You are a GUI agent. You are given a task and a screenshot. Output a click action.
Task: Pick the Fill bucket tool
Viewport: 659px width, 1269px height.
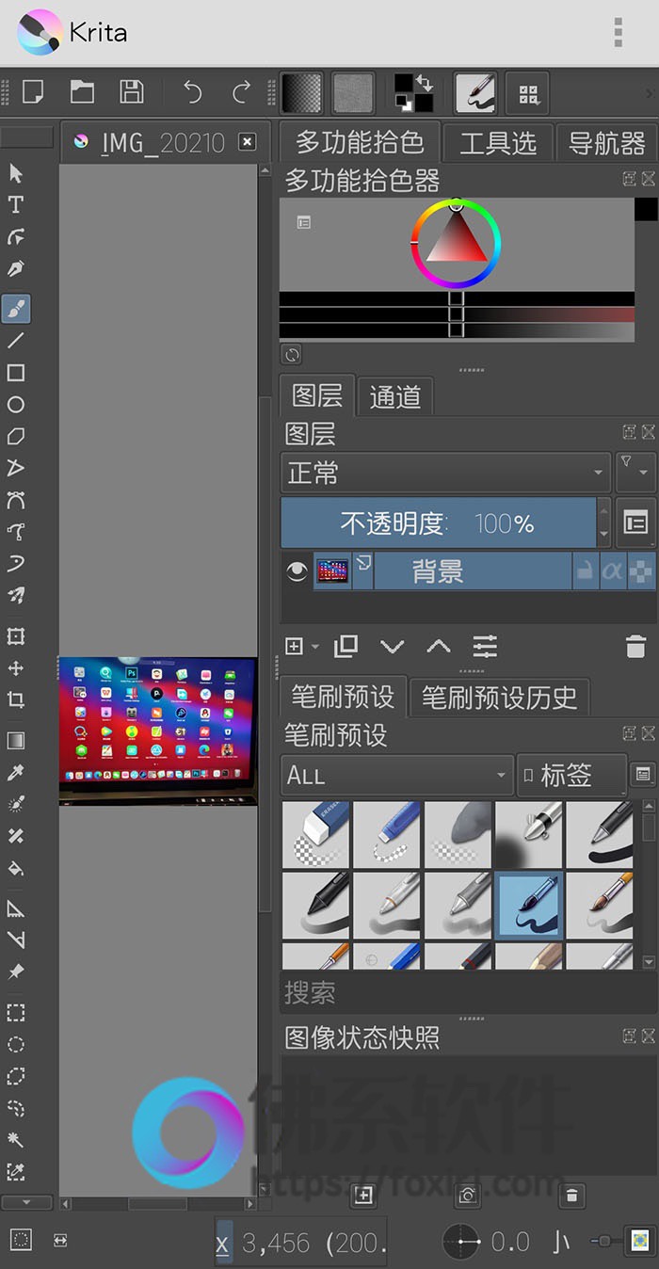16,868
